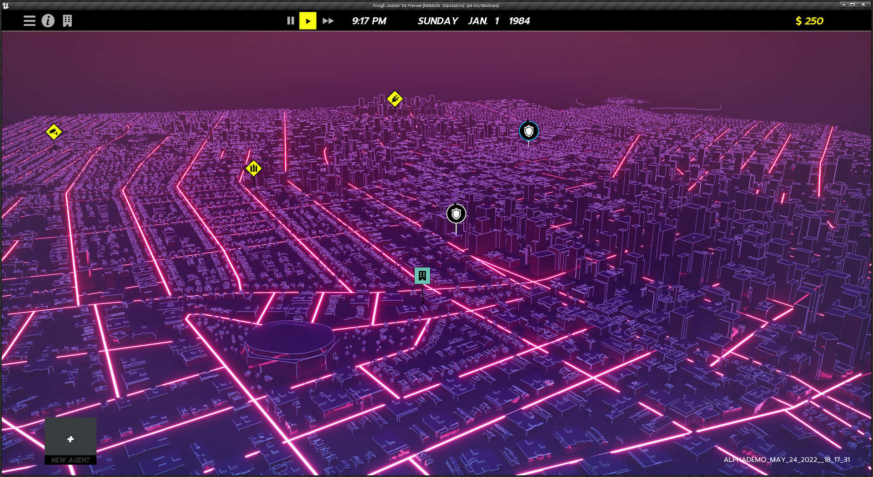Select the bullets case marker on map
873x477 pixels.
click(254, 169)
